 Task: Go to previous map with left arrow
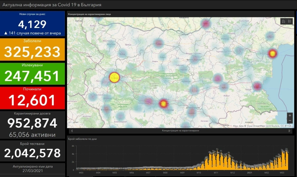tap(72, 131)
